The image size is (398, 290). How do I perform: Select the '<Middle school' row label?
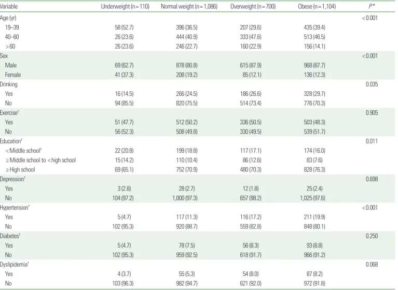(23, 151)
